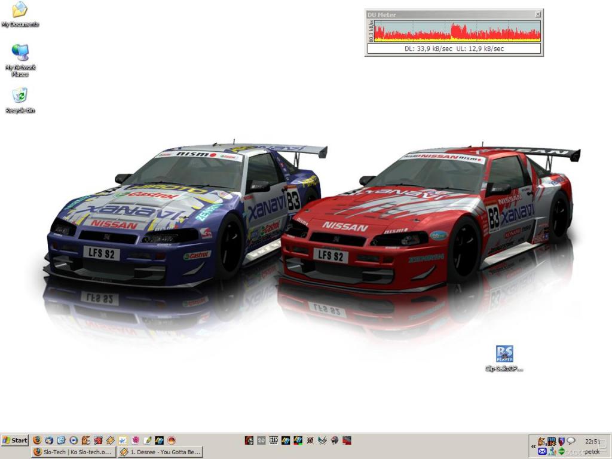Open the pink flower Quick Launch icon
Screen dimensions: 612x459
pyautogui.click(x=135, y=440)
